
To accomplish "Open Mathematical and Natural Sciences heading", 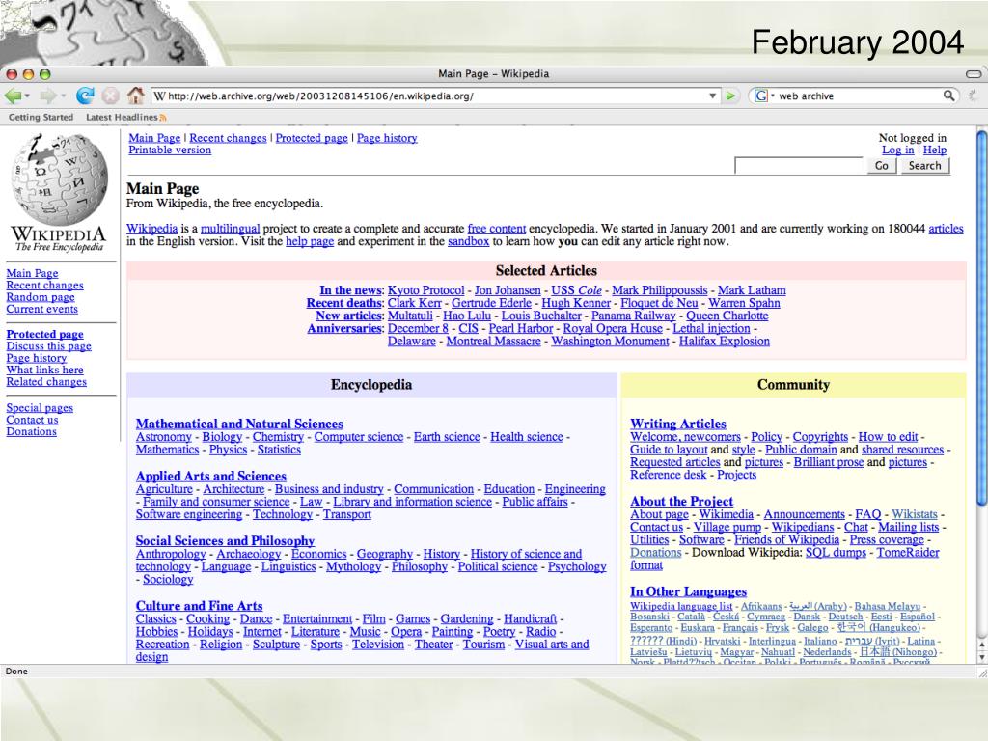I will pos(239,425).
